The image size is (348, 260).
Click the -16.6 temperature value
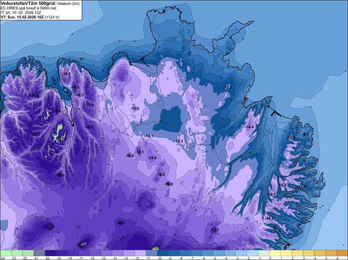click(x=129, y=156)
